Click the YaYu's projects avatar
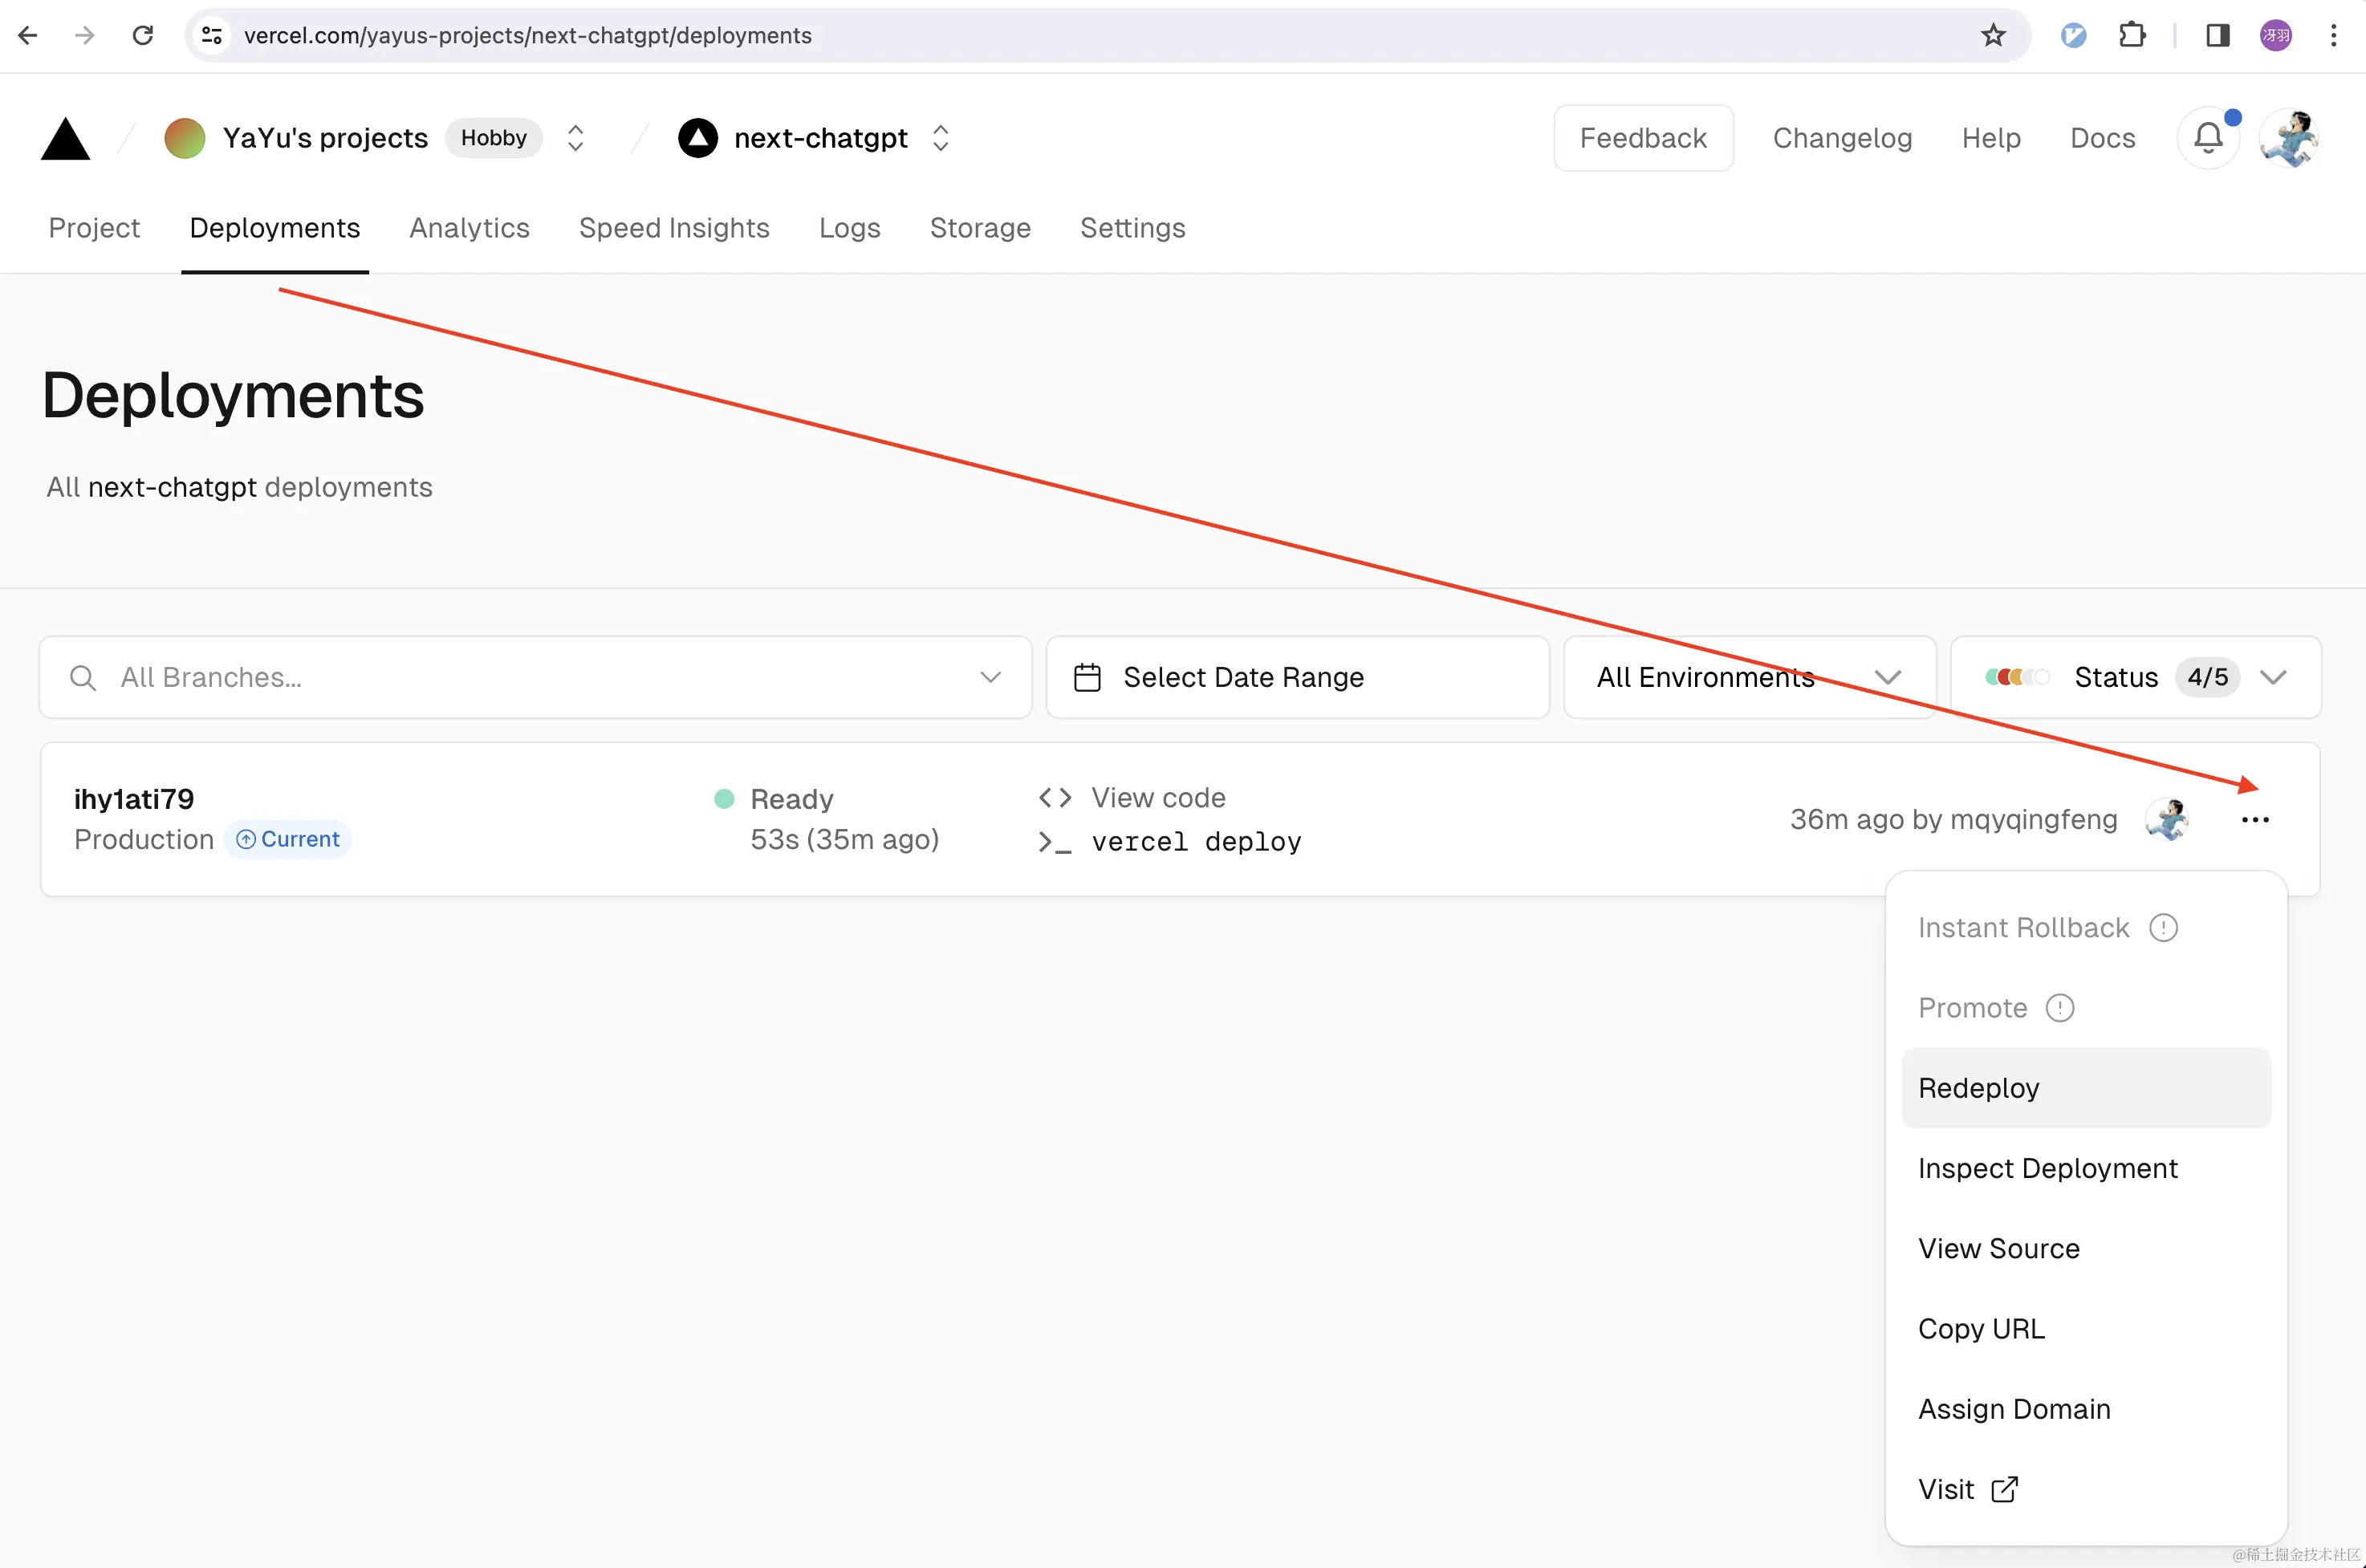The image size is (2366, 1568). pyautogui.click(x=184, y=138)
